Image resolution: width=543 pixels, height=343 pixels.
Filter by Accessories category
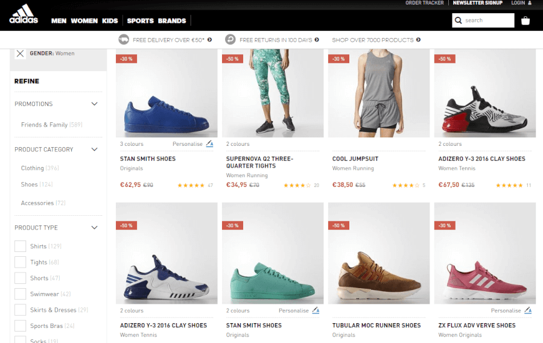coord(43,203)
